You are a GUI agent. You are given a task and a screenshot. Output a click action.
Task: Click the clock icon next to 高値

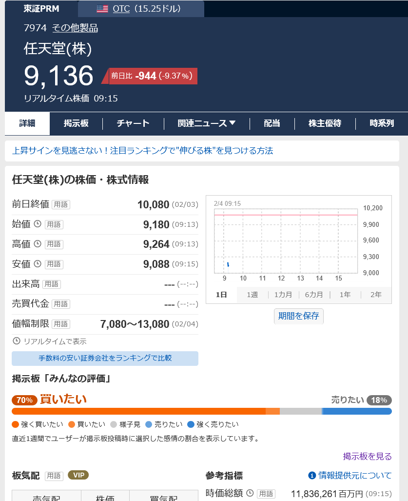tap(38, 244)
